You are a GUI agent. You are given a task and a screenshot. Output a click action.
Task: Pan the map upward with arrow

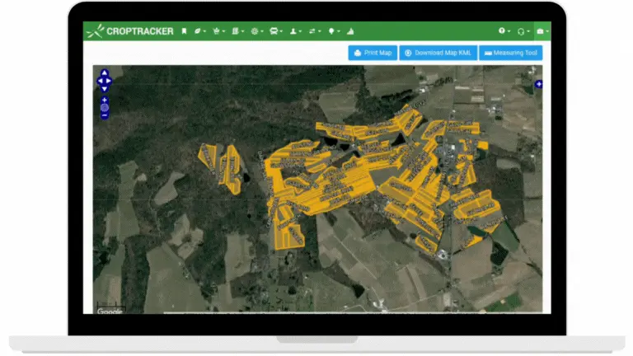point(105,73)
